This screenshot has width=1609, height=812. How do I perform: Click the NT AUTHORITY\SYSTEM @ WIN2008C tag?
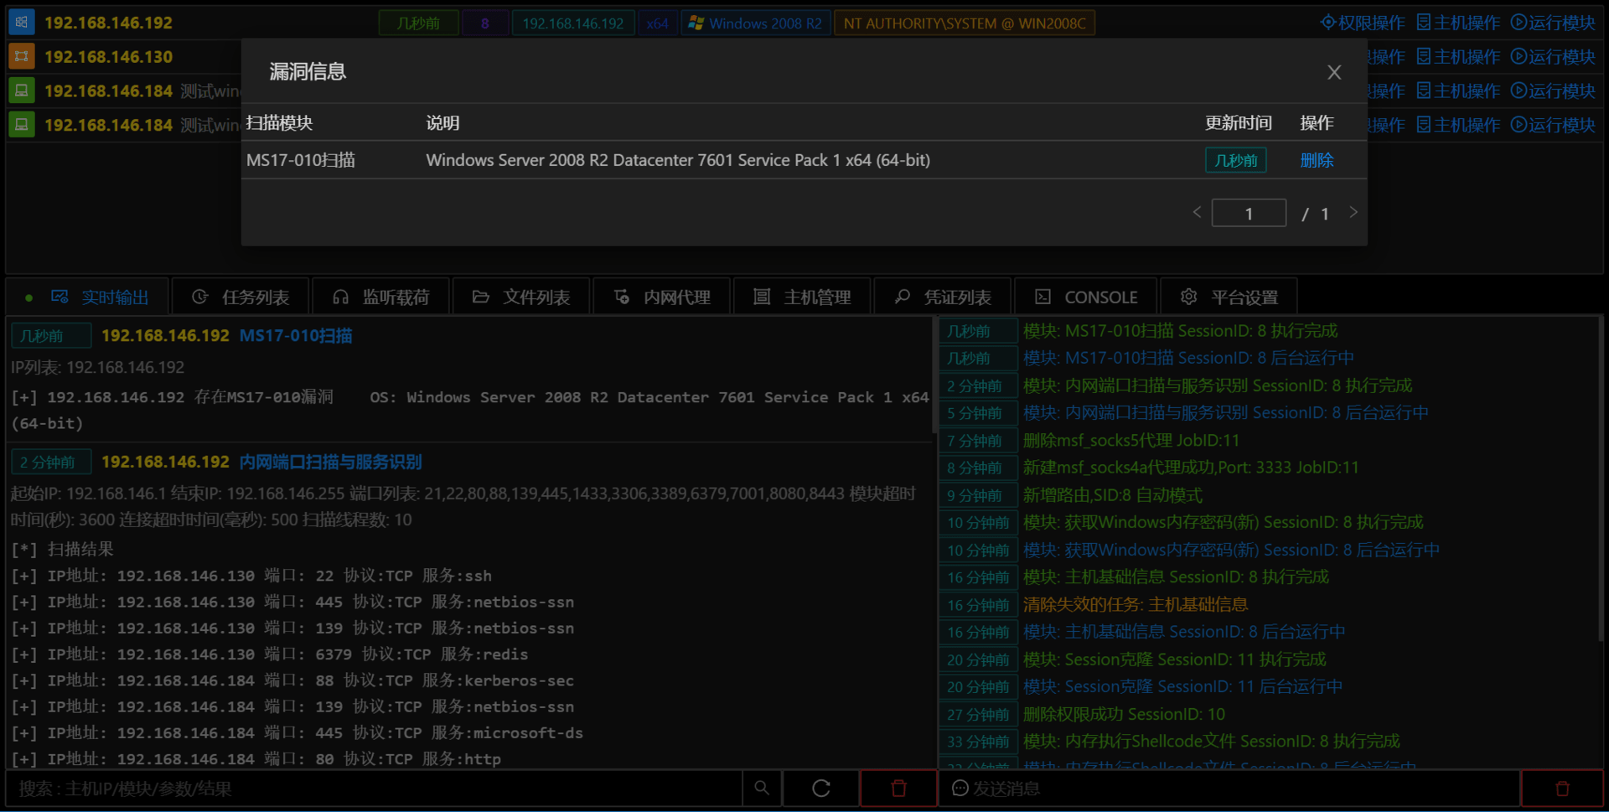(x=965, y=23)
